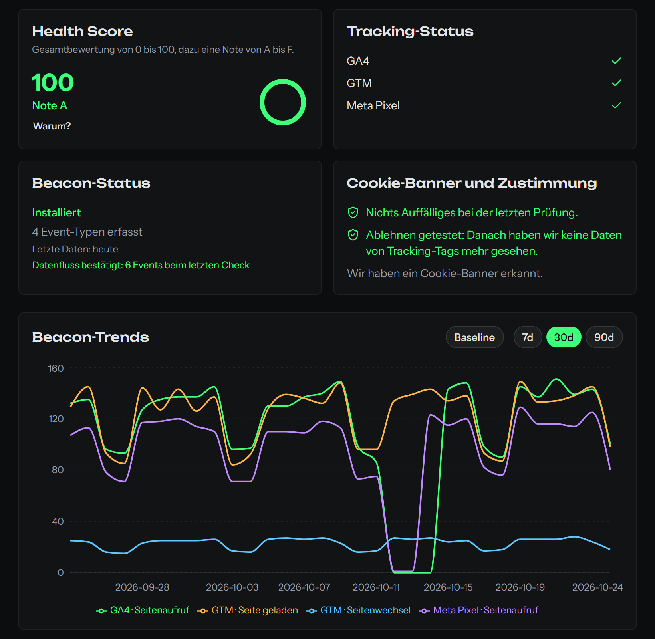Click the Tracking-Status heading

(x=410, y=31)
